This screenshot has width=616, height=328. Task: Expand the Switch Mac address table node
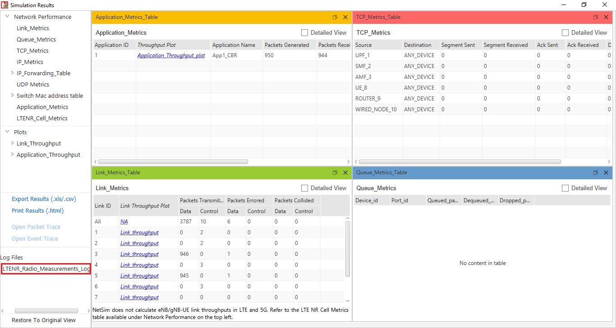click(x=12, y=95)
